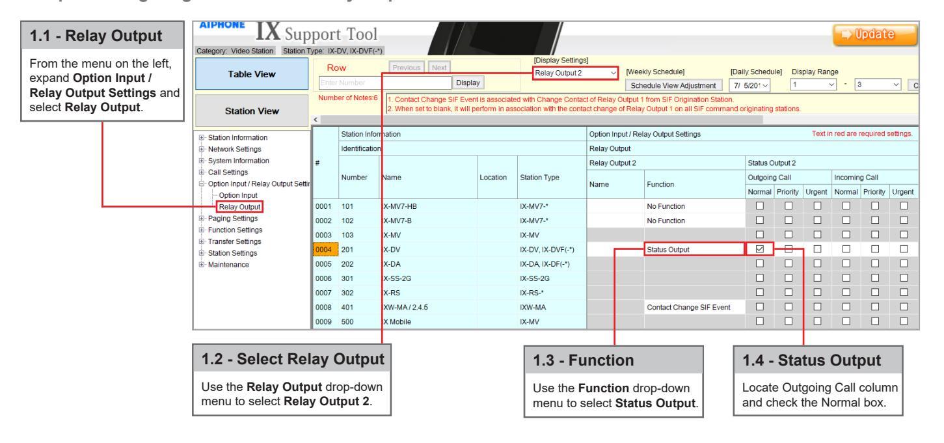Open Contact Change SIF Event function cell
Screen dimensions: 944x443
click(x=694, y=306)
